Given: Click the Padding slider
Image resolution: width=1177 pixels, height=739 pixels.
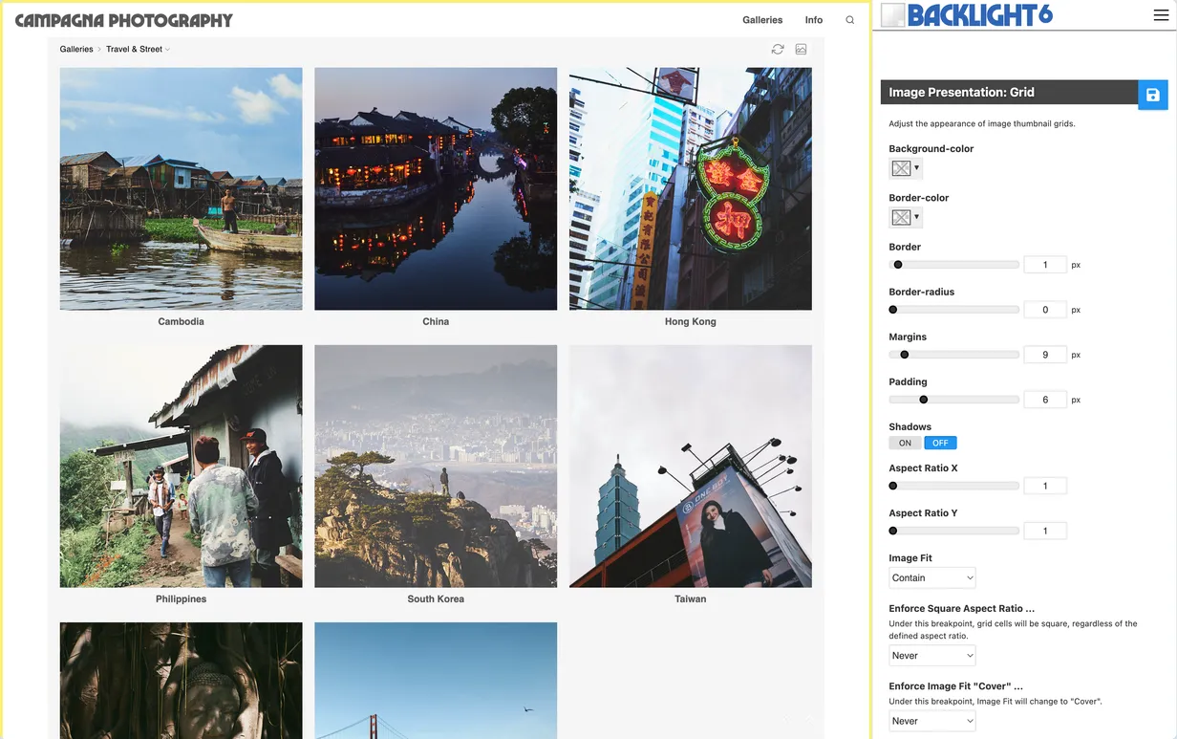Looking at the screenshot, I should coord(954,400).
